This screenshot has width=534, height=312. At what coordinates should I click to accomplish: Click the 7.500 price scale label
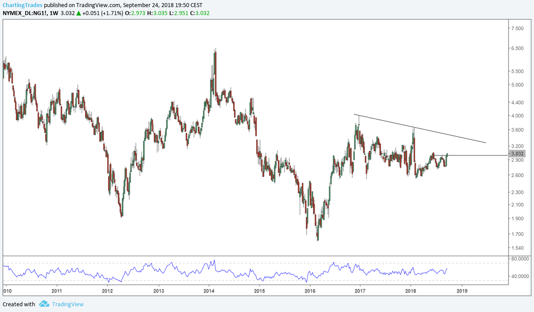(x=517, y=28)
